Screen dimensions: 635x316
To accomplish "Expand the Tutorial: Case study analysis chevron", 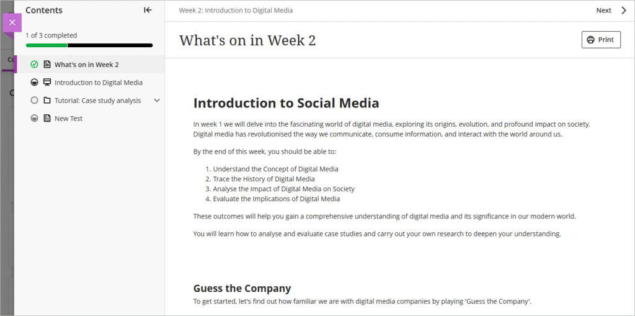I will click(x=157, y=101).
